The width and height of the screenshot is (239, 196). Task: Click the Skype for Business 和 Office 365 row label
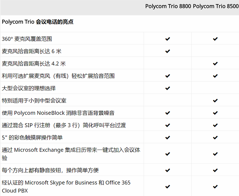pos(66,186)
